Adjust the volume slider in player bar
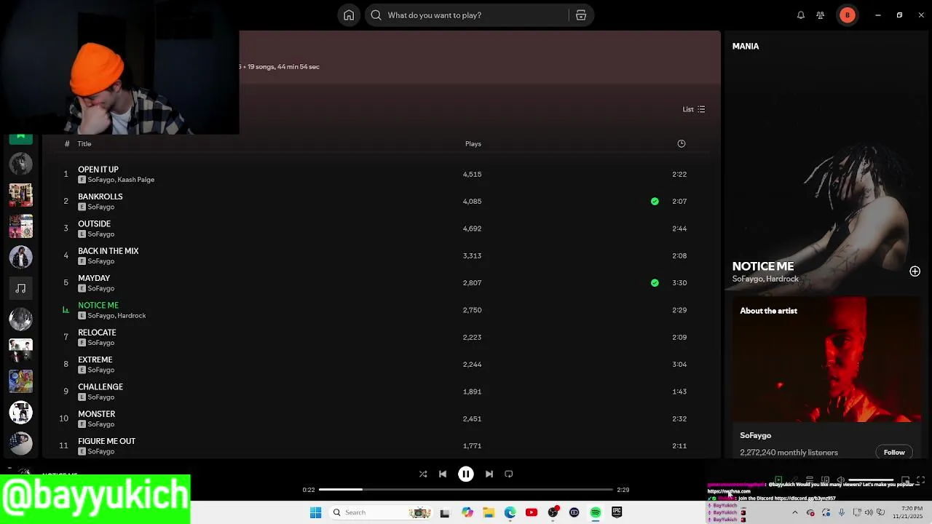Image resolution: width=932 pixels, height=524 pixels. coord(871,480)
